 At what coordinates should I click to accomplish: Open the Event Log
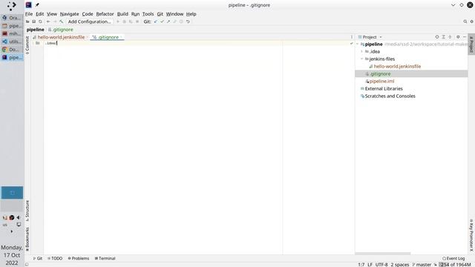(453, 259)
